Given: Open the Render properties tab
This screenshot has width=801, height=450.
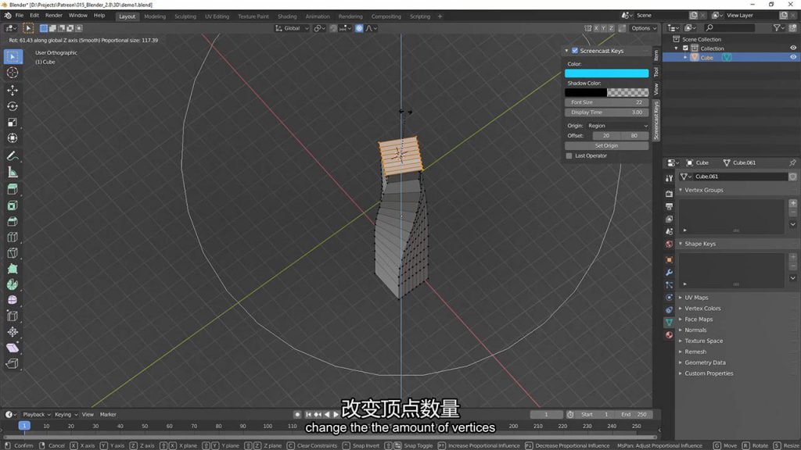Looking at the screenshot, I should click(x=670, y=194).
